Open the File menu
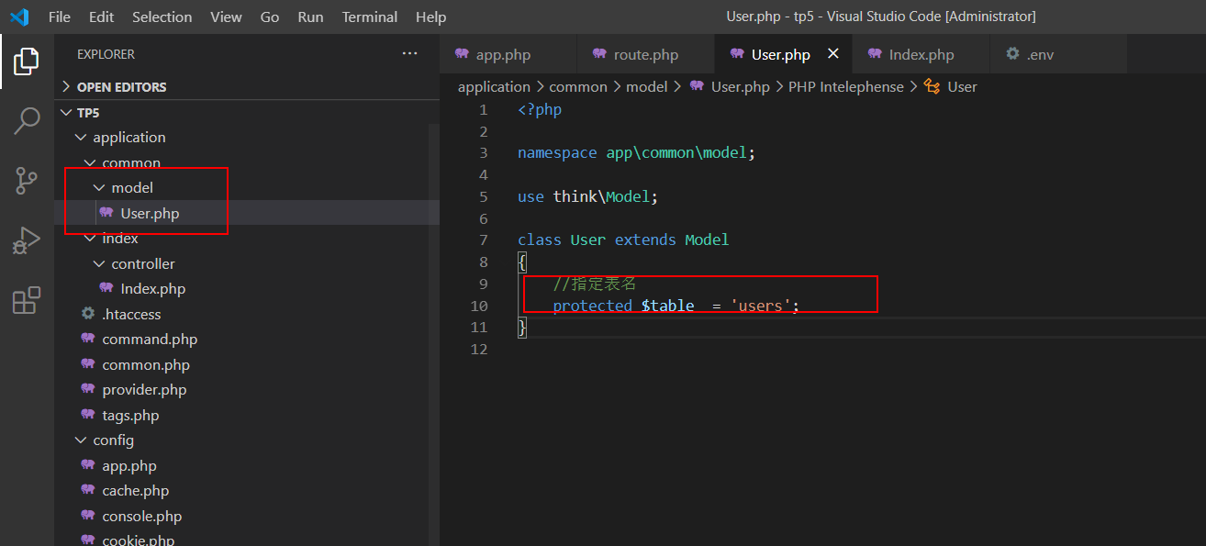 [x=59, y=17]
